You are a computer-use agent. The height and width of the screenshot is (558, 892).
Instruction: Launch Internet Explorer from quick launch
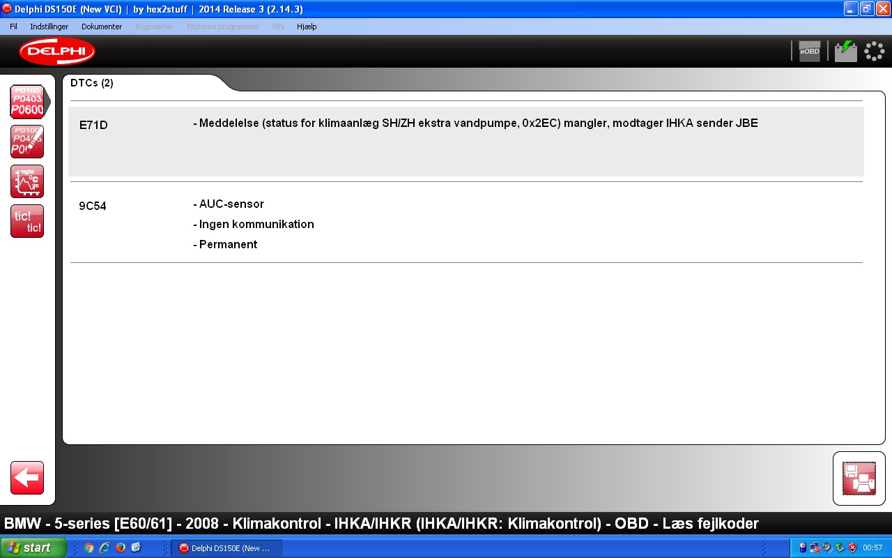point(105,548)
